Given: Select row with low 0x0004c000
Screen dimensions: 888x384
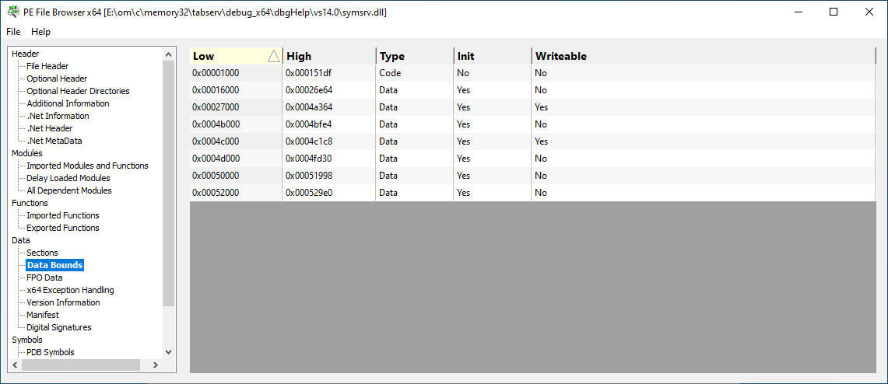Looking at the screenshot, I should tap(533, 141).
